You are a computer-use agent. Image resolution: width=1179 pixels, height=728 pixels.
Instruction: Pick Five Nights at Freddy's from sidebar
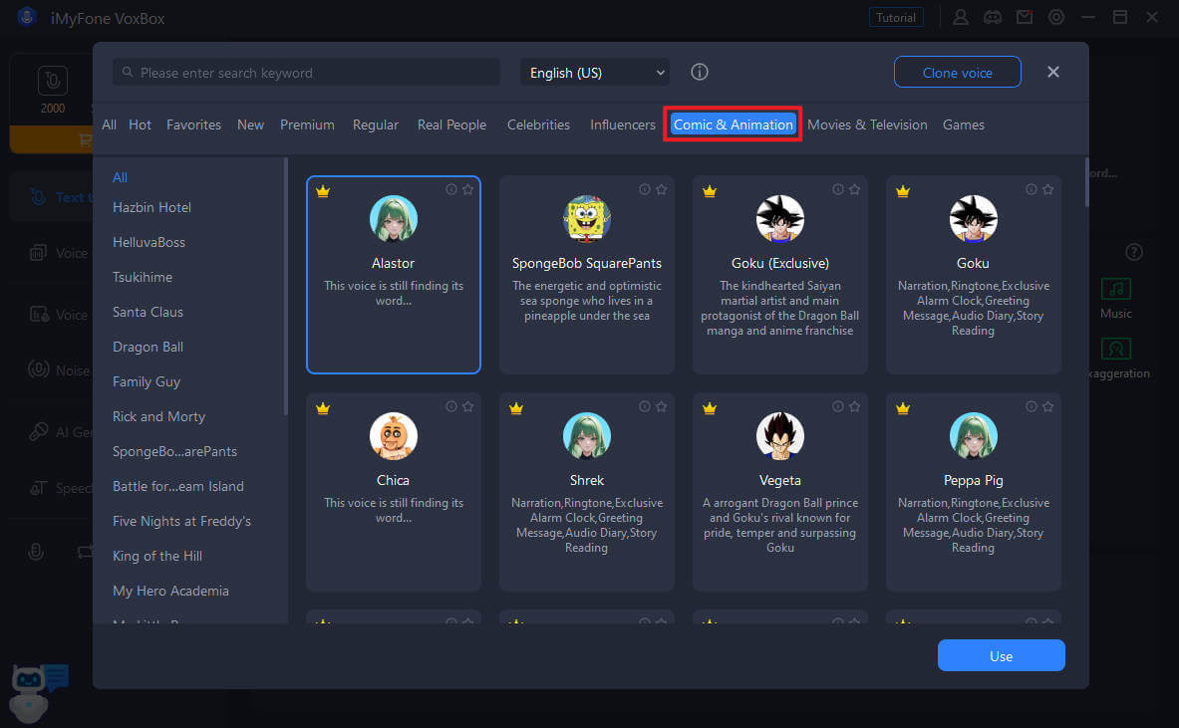(181, 521)
